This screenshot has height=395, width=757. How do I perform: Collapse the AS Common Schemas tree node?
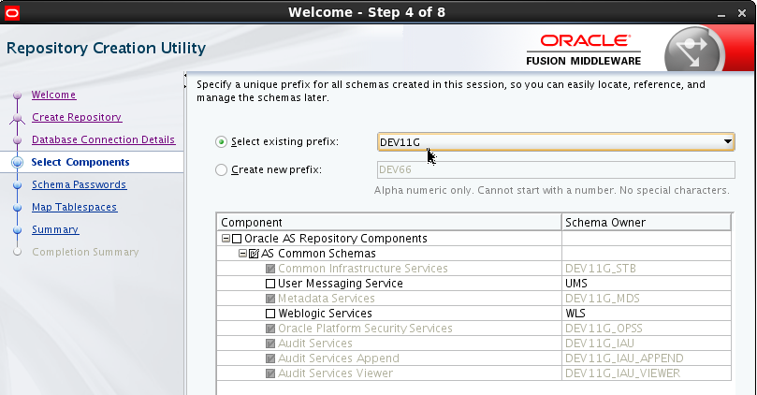[243, 254]
